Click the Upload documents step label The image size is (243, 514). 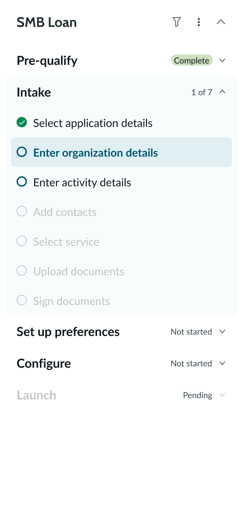pyautogui.click(x=79, y=271)
